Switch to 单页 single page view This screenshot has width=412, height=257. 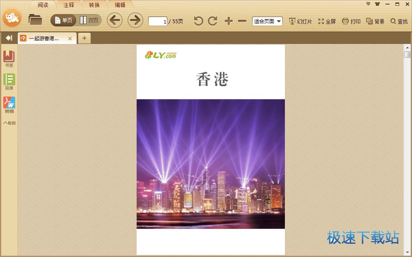click(63, 19)
